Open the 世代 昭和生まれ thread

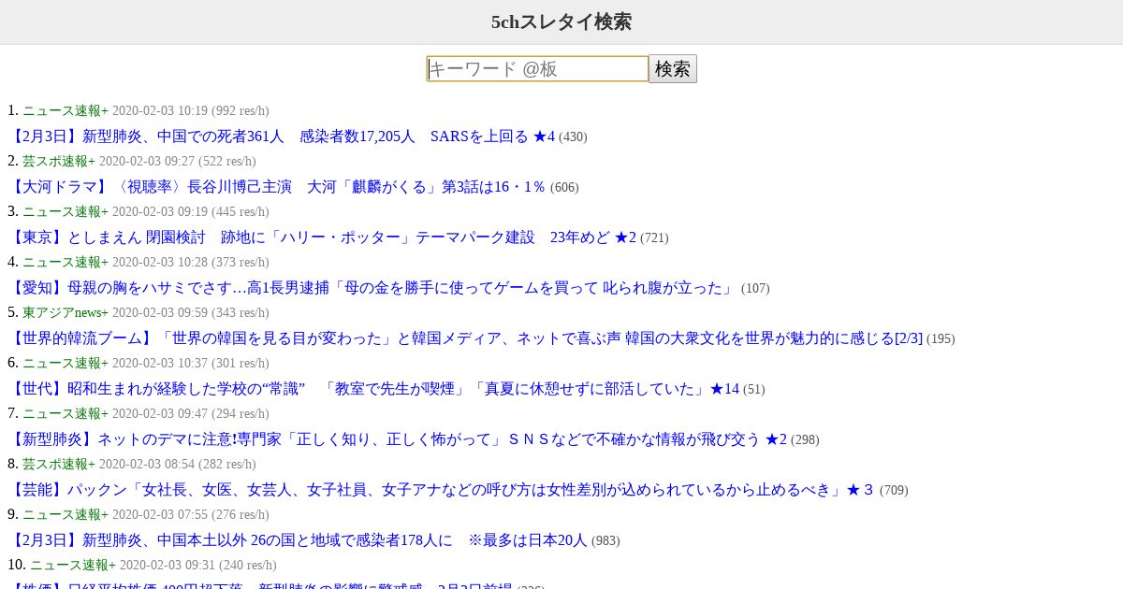372,389
